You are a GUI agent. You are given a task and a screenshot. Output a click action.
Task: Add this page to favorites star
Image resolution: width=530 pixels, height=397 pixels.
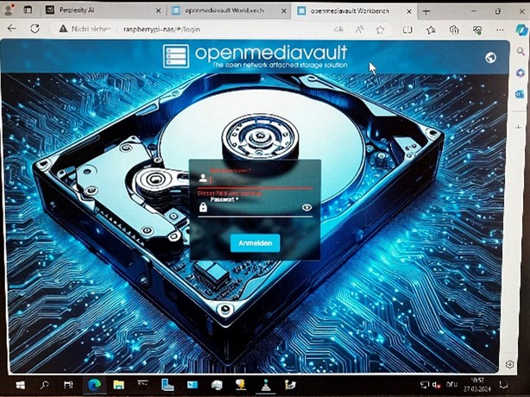[x=381, y=29]
